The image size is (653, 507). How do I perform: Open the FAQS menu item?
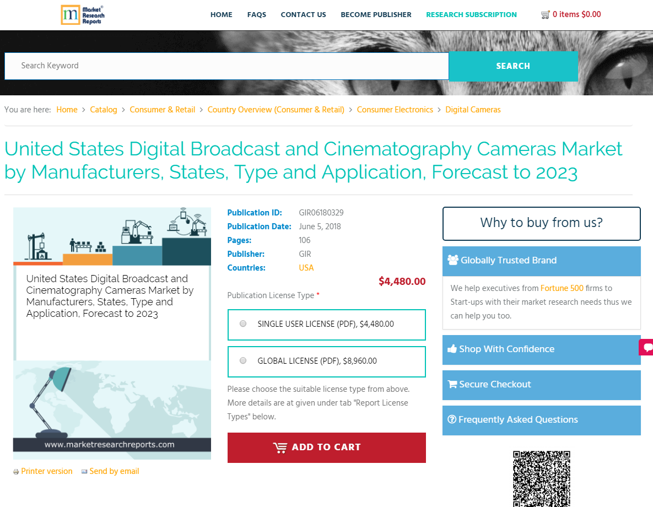click(257, 14)
